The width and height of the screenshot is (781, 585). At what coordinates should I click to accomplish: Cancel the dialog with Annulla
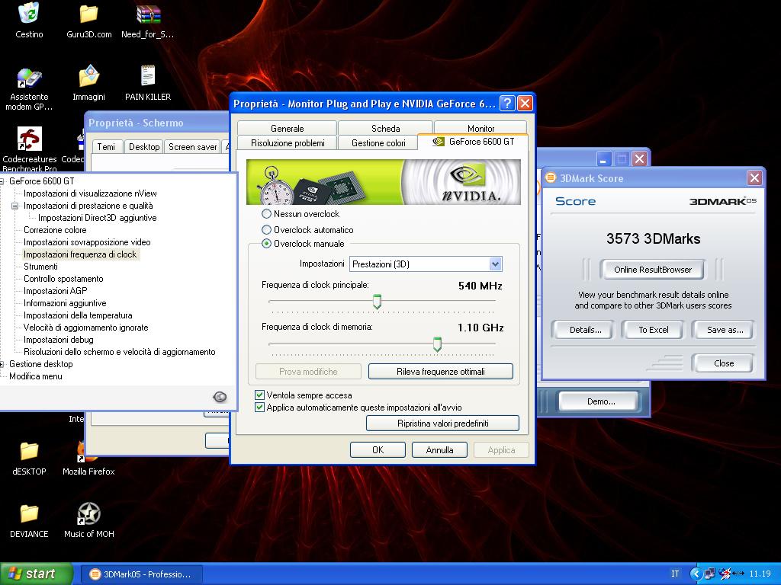(x=440, y=449)
